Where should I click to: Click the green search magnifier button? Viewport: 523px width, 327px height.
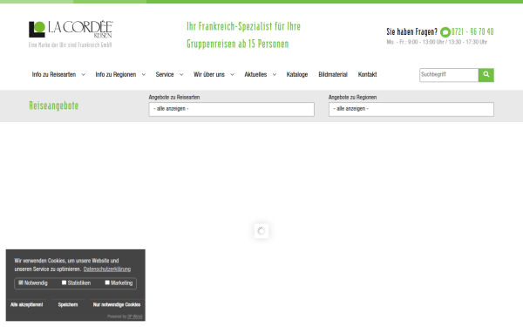[486, 75]
